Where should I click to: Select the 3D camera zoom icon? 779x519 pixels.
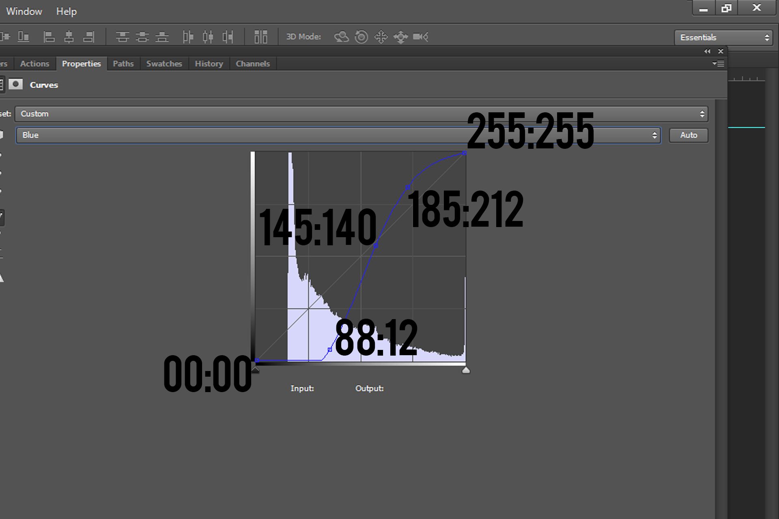coord(420,37)
